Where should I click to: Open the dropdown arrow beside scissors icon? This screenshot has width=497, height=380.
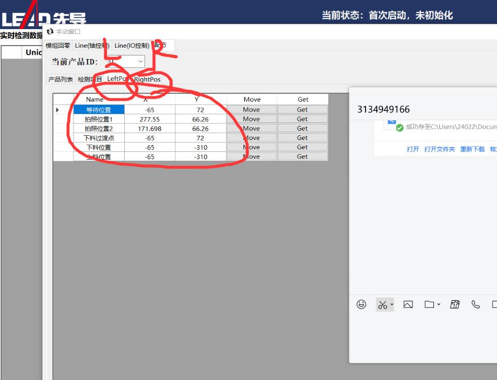[x=391, y=305]
